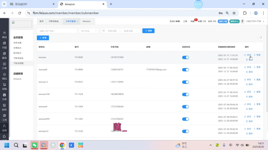The height and width of the screenshot is (150, 268).
Task: Open the 消息 messages link with the 41 badge
Action: [192, 21]
